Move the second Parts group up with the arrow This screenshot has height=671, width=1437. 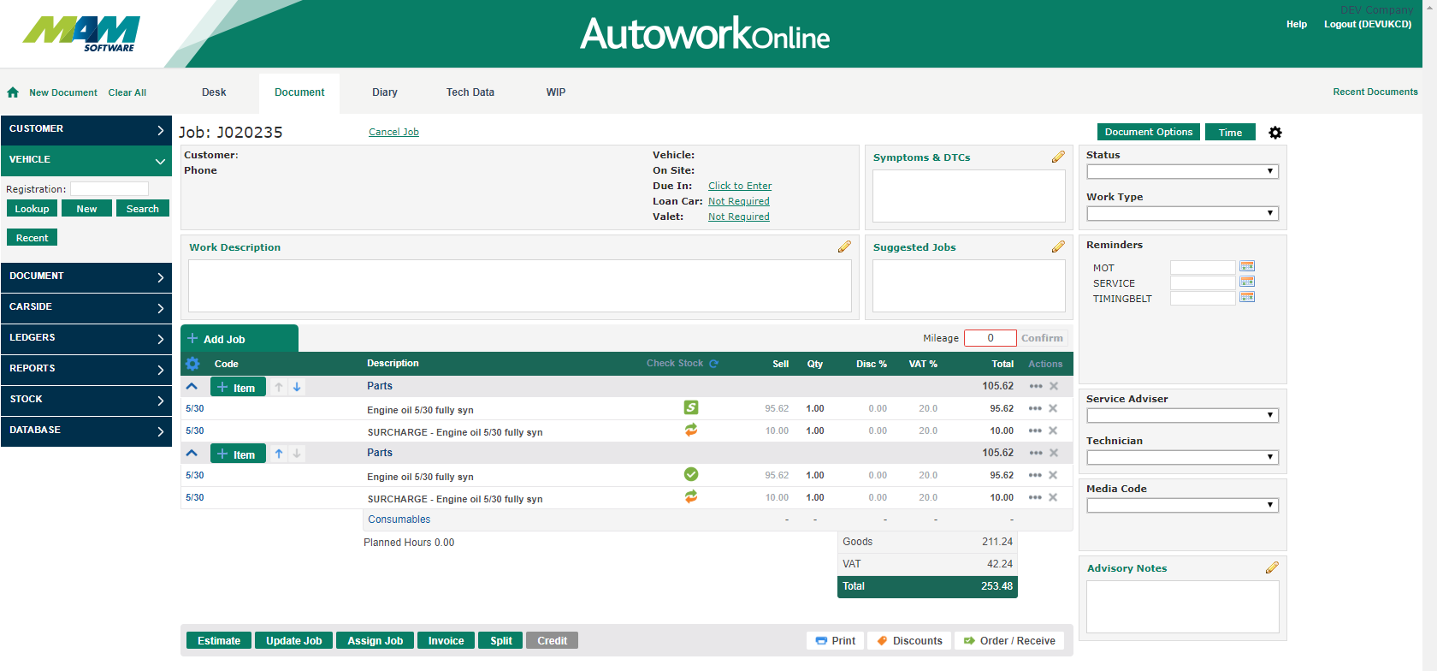pos(279,454)
